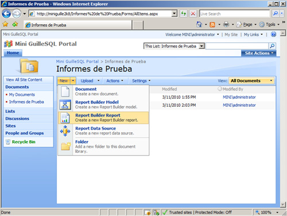Click the new Folder icon in menu

66,146
